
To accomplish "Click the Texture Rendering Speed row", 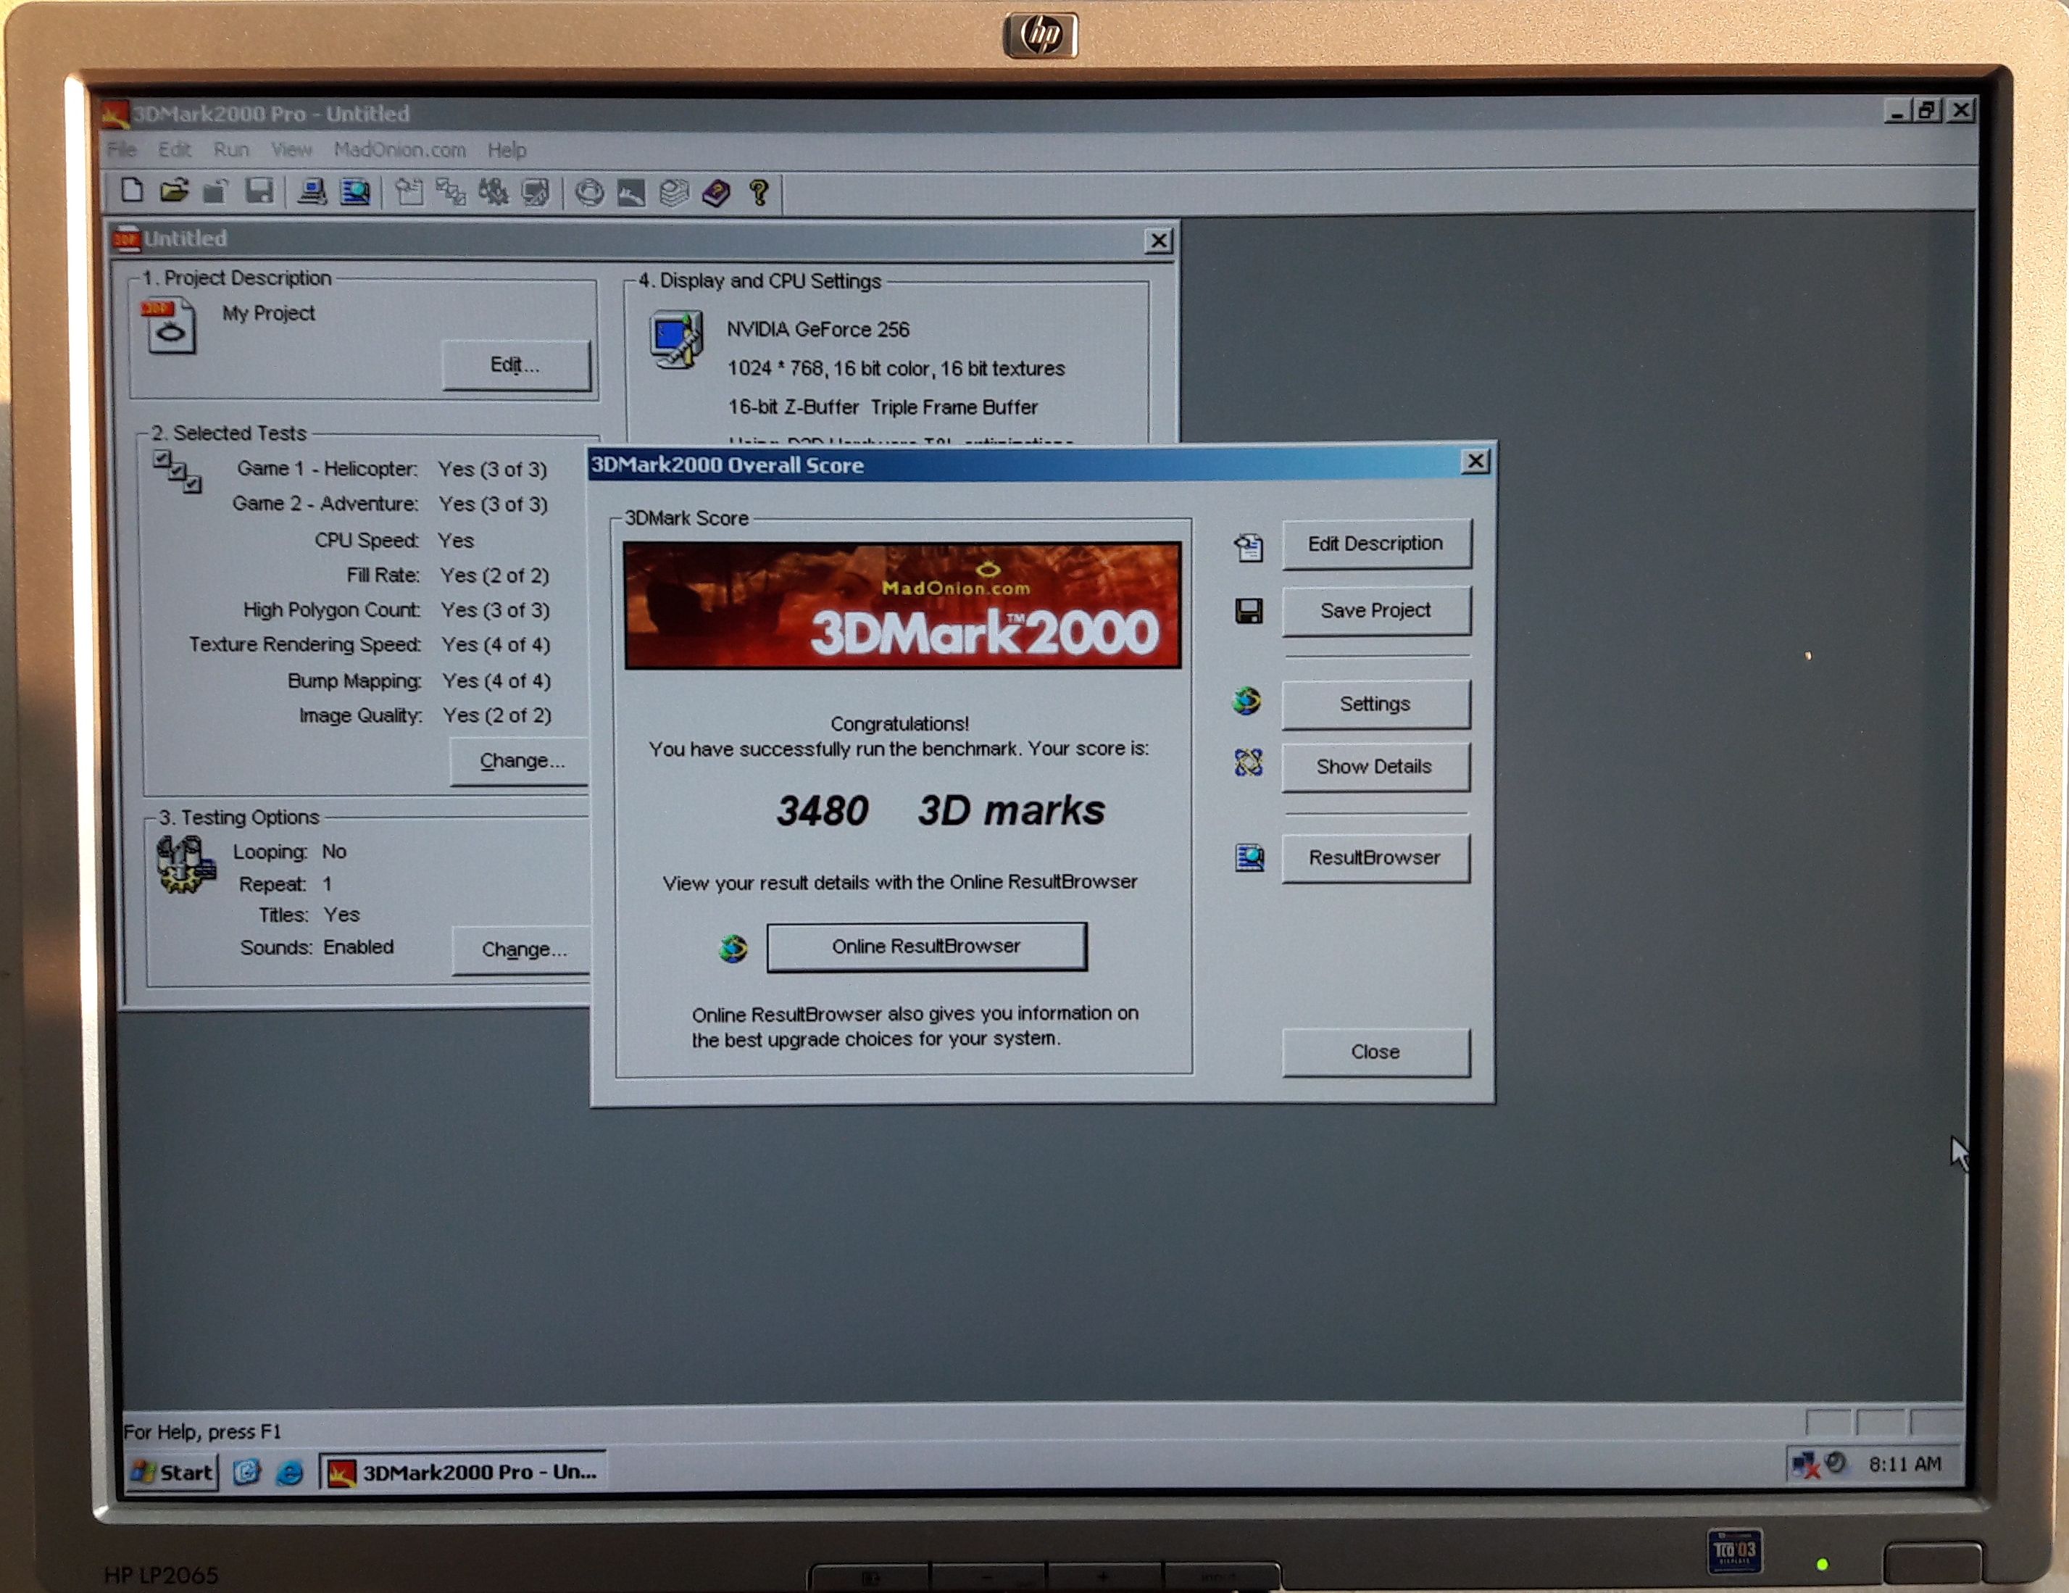I will [370, 645].
